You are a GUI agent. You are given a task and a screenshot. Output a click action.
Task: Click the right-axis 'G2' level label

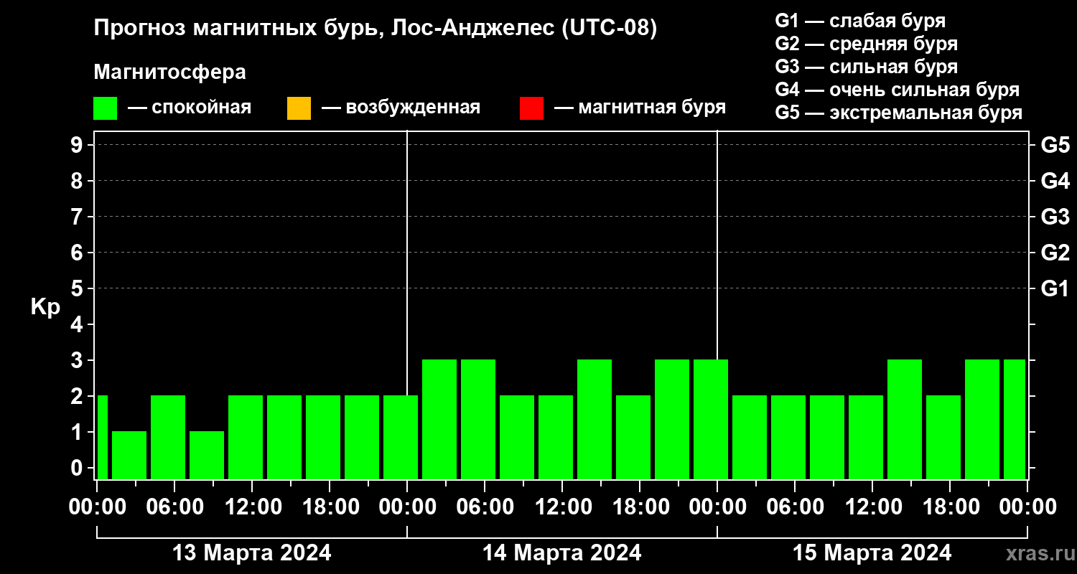click(1055, 253)
